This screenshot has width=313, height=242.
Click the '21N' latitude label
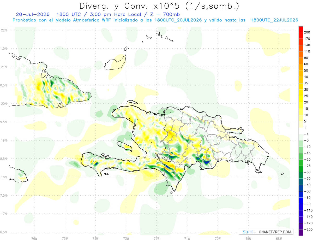pos(4,67)
